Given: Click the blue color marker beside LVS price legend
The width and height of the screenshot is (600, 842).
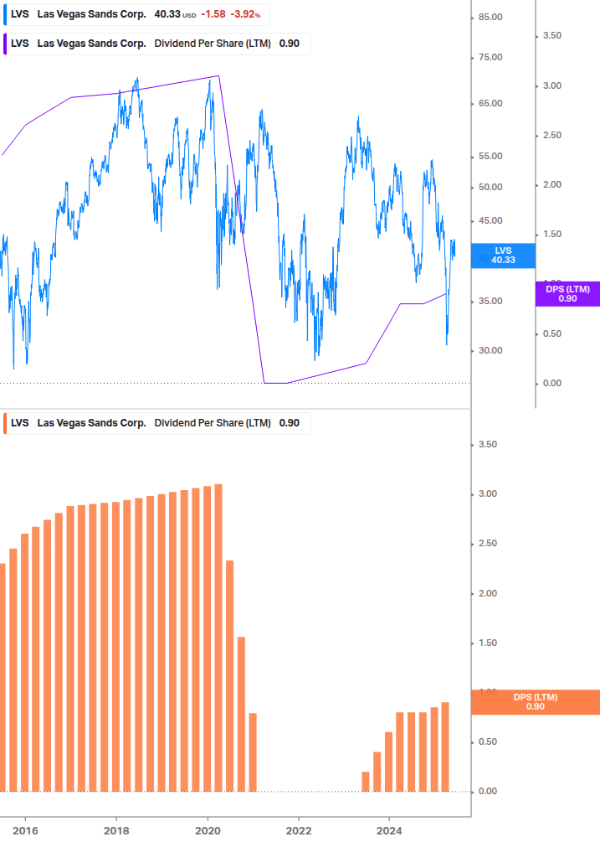Looking at the screenshot, I should click(5, 14).
